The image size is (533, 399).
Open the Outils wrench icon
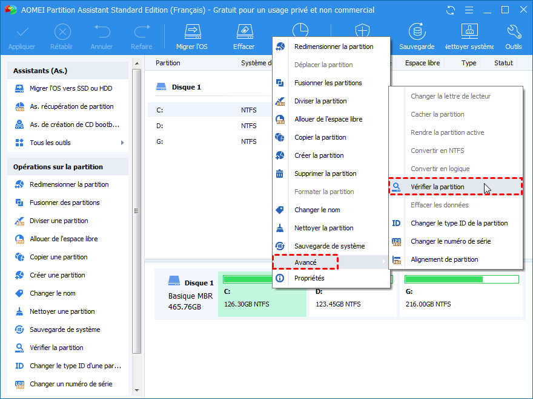coord(514,32)
